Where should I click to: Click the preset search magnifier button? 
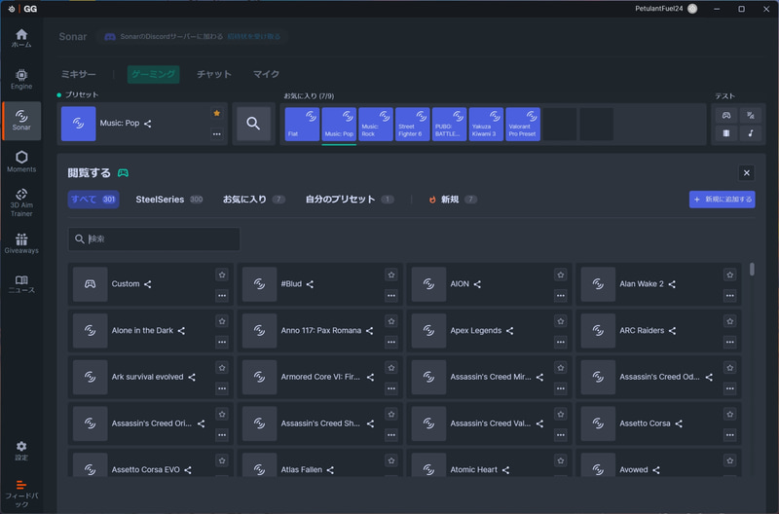click(x=253, y=124)
